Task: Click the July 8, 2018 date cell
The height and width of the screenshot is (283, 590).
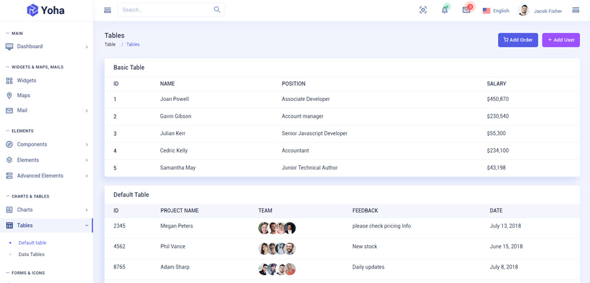Action: pos(504,267)
